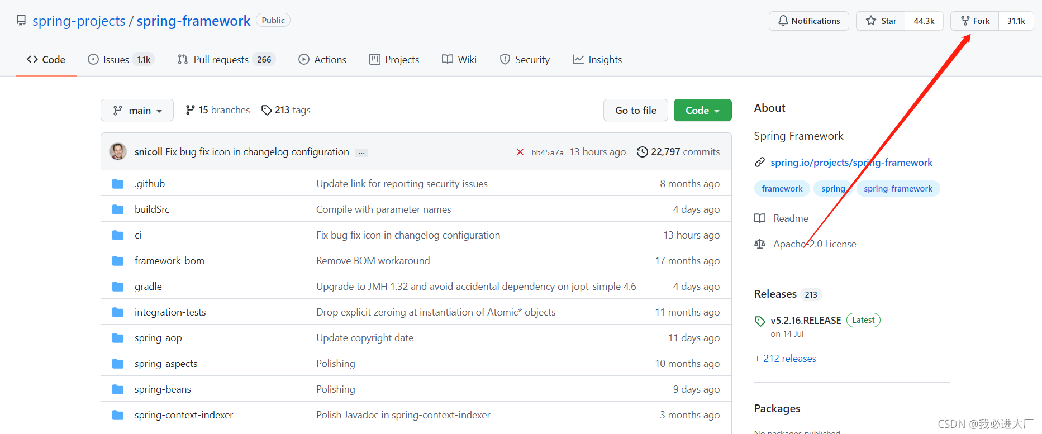Open release v5.2.16.RELEASE
The width and height of the screenshot is (1042, 434).
[x=806, y=321]
